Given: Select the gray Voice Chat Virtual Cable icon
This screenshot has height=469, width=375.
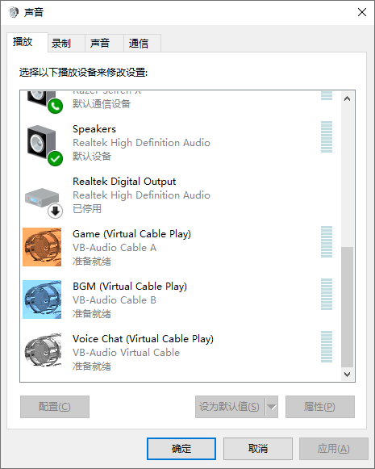Looking at the screenshot, I should 43,350.
